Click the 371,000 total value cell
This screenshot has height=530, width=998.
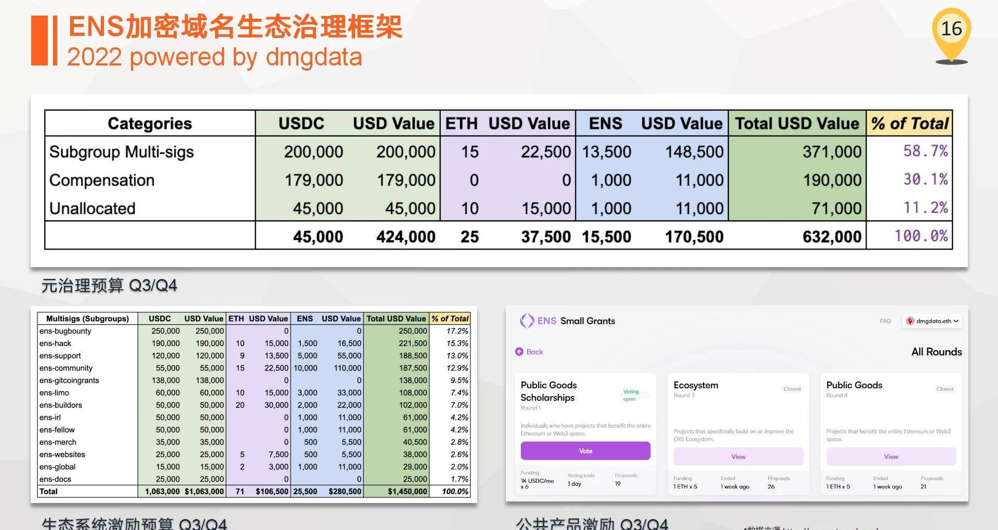[832, 152]
